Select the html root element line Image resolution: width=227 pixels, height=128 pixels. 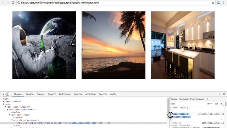[6, 99]
